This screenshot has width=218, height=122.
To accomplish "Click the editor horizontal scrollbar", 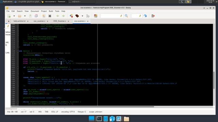I will 82,107.
